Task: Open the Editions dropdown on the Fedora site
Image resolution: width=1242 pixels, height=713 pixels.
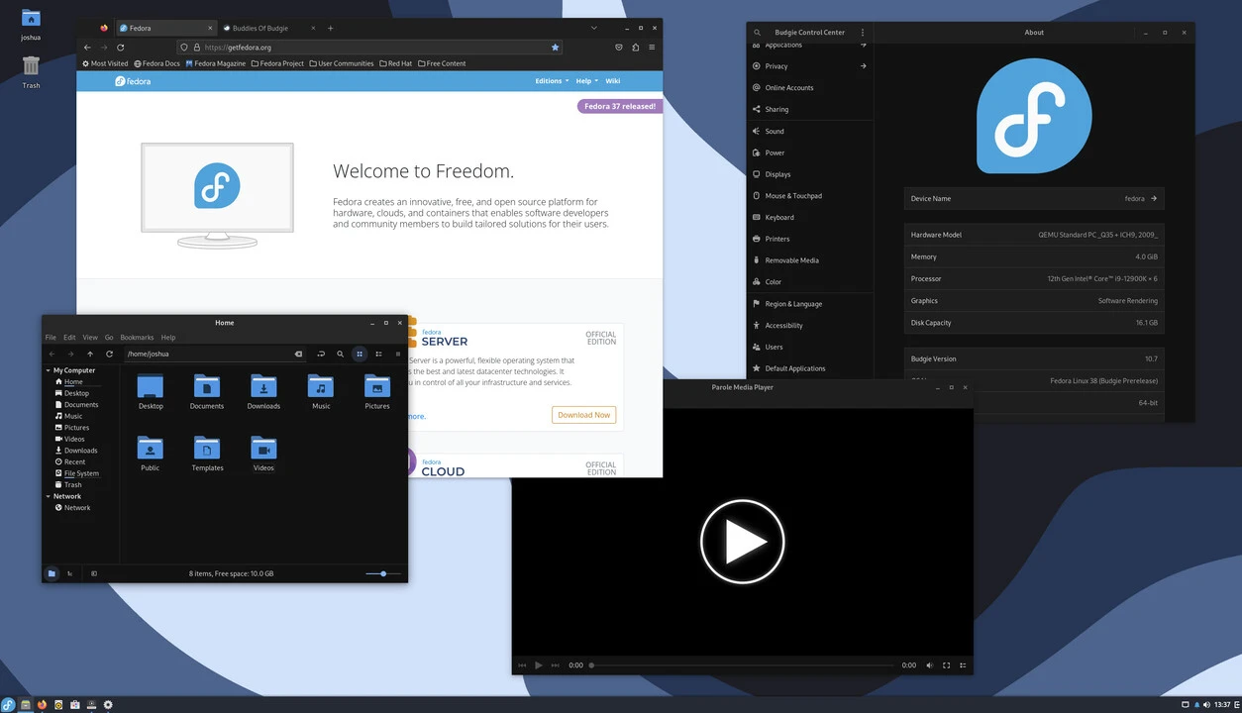Action: (550, 80)
